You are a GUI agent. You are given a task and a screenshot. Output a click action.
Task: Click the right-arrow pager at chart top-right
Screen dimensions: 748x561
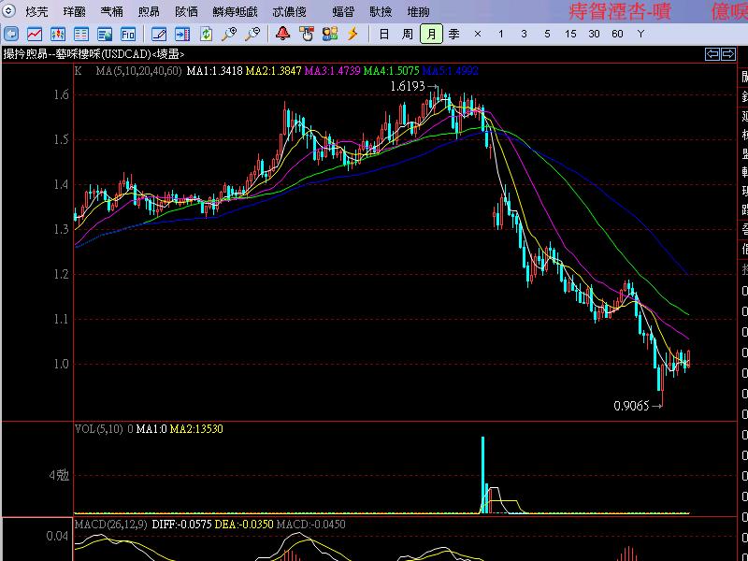click(x=727, y=53)
